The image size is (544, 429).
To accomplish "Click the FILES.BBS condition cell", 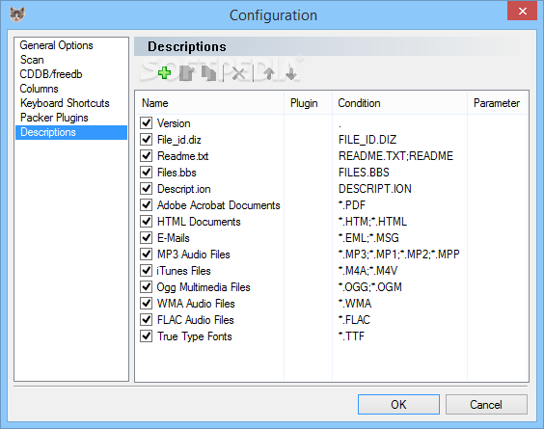I will pyautogui.click(x=364, y=173).
